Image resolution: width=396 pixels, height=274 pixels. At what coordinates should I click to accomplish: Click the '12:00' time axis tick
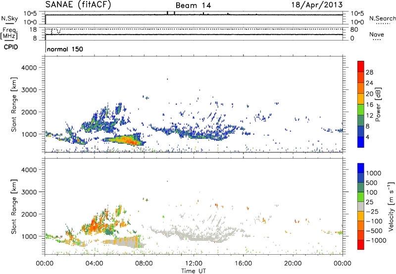coord(194,264)
